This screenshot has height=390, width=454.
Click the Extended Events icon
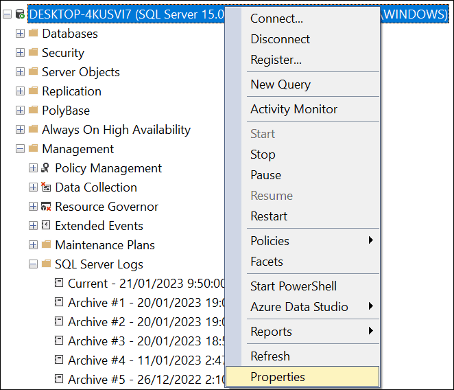pyautogui.click(x=46, y=225)
